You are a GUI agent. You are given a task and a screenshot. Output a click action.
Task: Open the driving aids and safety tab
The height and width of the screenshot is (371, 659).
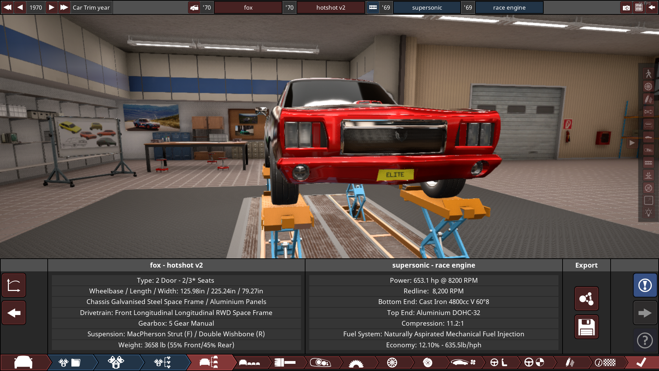(535, 362)
